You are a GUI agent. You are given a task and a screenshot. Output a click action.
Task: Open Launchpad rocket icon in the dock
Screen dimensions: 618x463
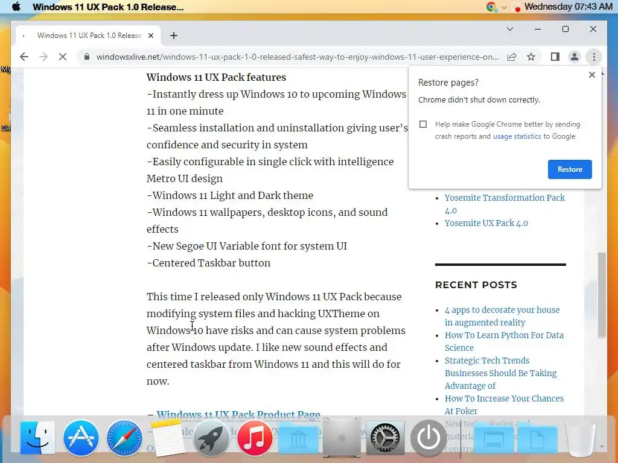pos(211,438)
